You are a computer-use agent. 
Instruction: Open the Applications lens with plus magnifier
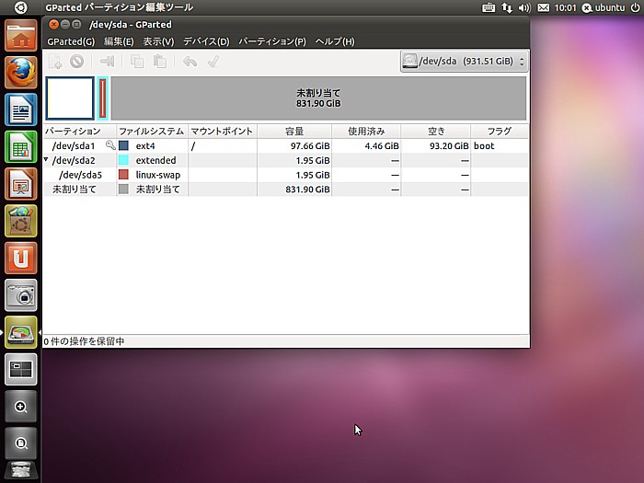[x=21, y=407]
